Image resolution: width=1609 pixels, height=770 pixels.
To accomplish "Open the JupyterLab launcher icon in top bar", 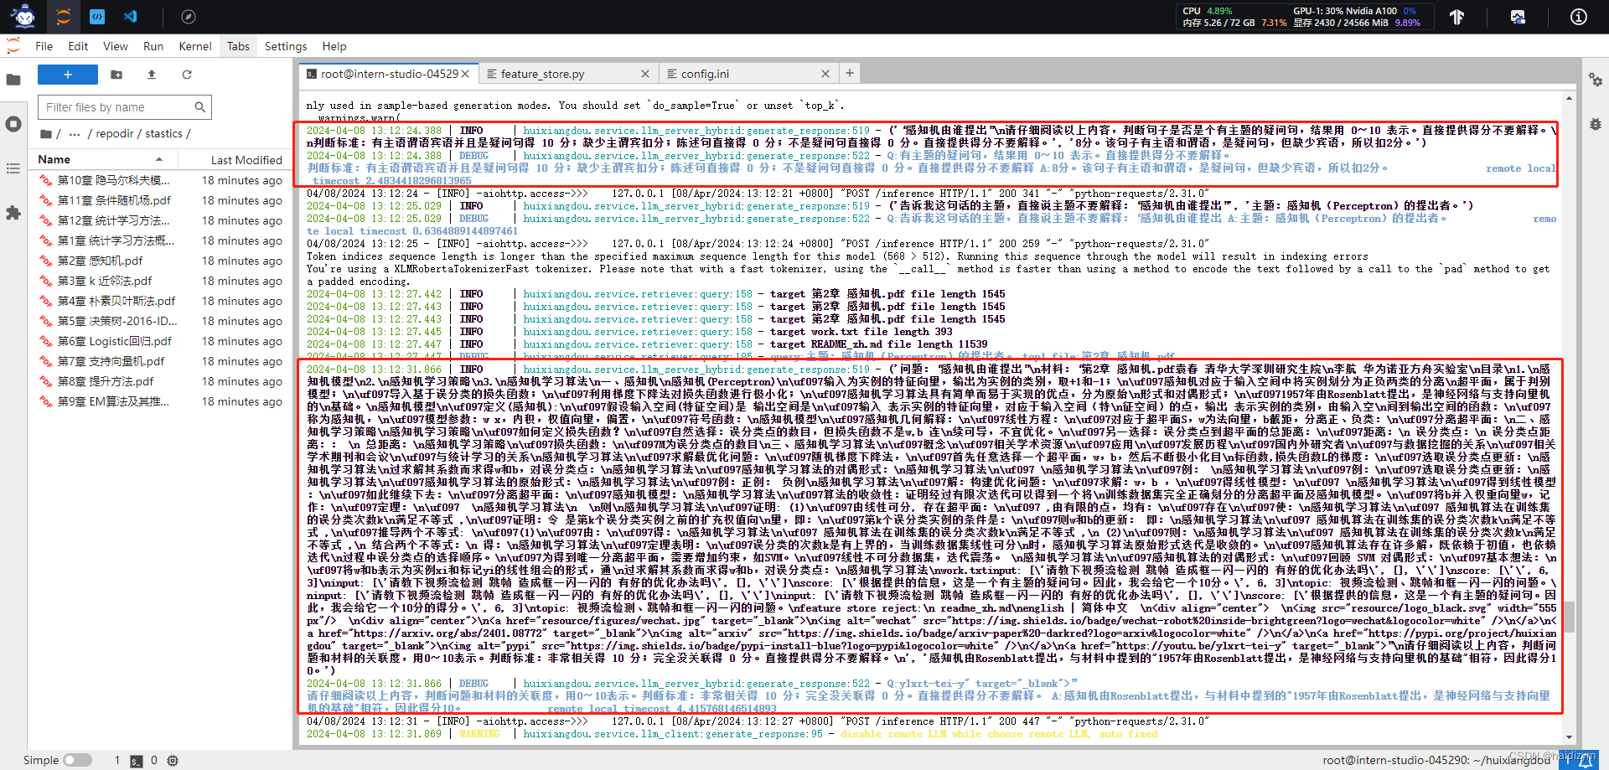I will [64, 16].
